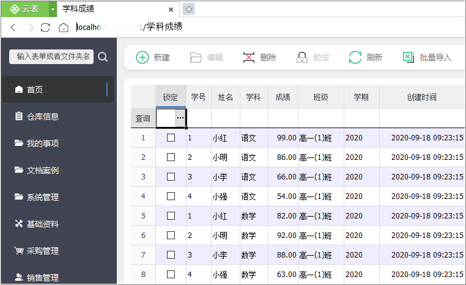Tick the lock checkbox in row 6
This screenshot has width=466, height=285.
(171, 235)
